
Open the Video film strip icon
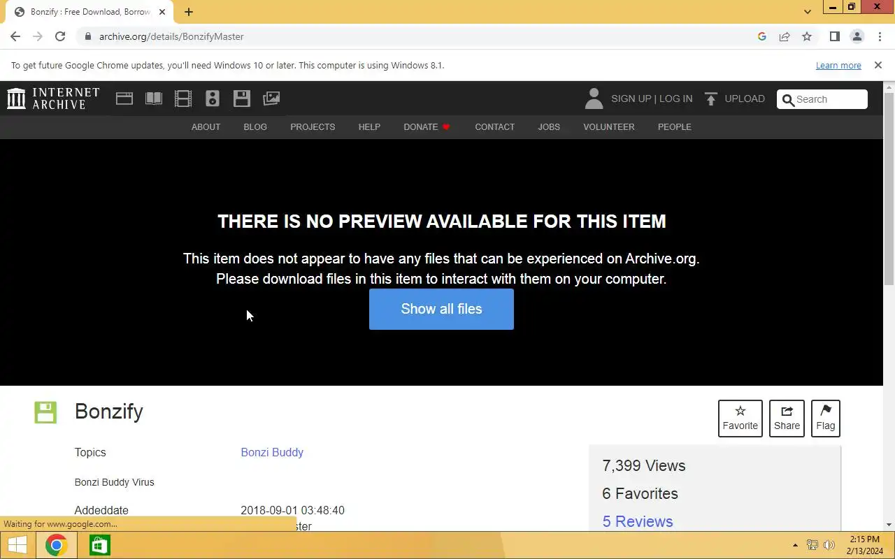click(183, 99)
